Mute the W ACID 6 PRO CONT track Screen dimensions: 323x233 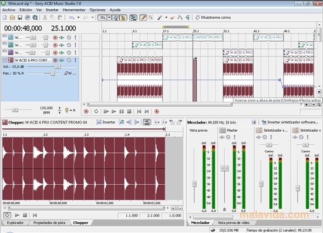tap(69, 60)
